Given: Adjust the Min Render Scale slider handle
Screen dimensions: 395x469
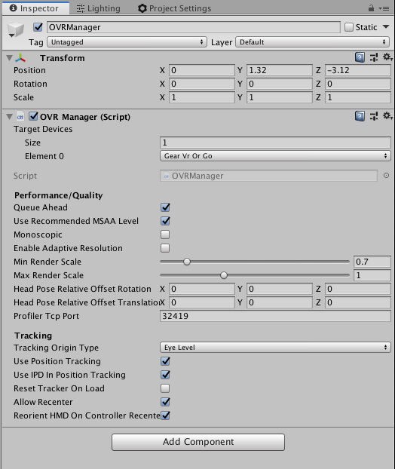Looking at the screenshot, I should (187, 262).
